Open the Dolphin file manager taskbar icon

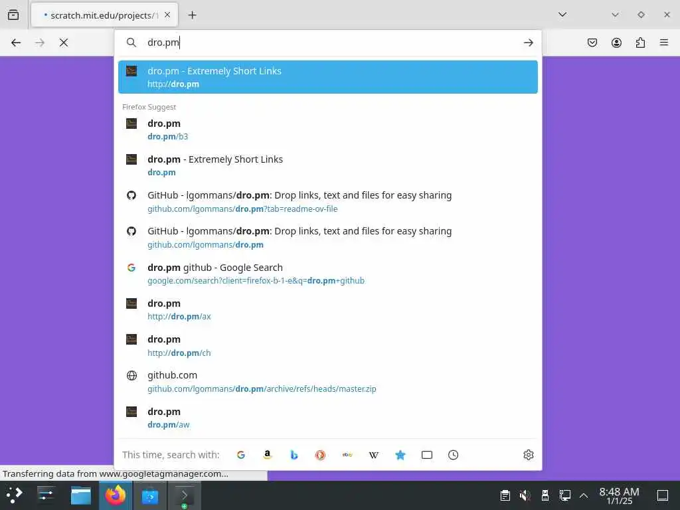80,495
